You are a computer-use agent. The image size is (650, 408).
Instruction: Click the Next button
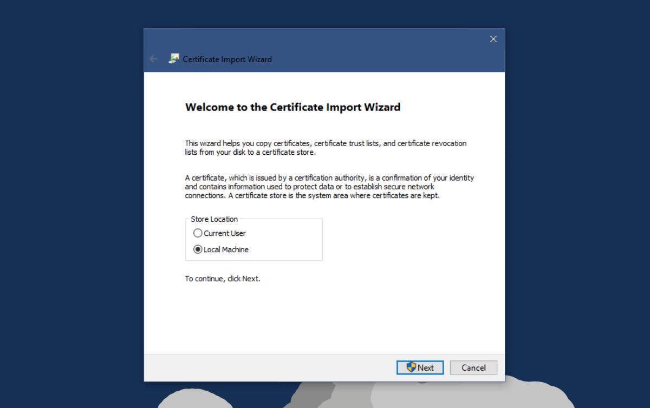coord(420,367)
